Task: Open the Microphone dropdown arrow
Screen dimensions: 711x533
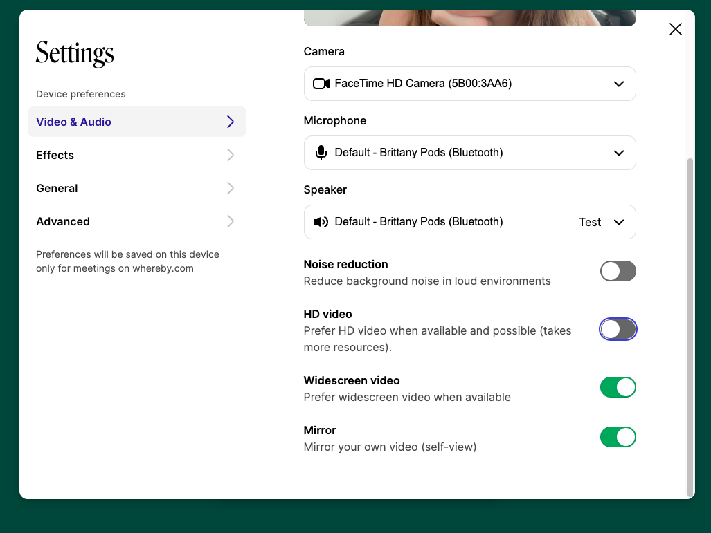Action: point(619,153)
